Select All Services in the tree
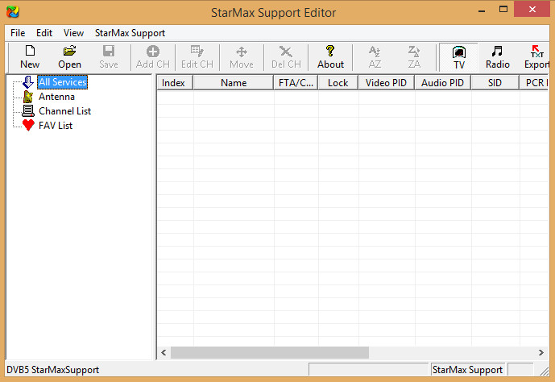Image resolution: width=555 pixels, height=382 pixels. coord(62,82)
